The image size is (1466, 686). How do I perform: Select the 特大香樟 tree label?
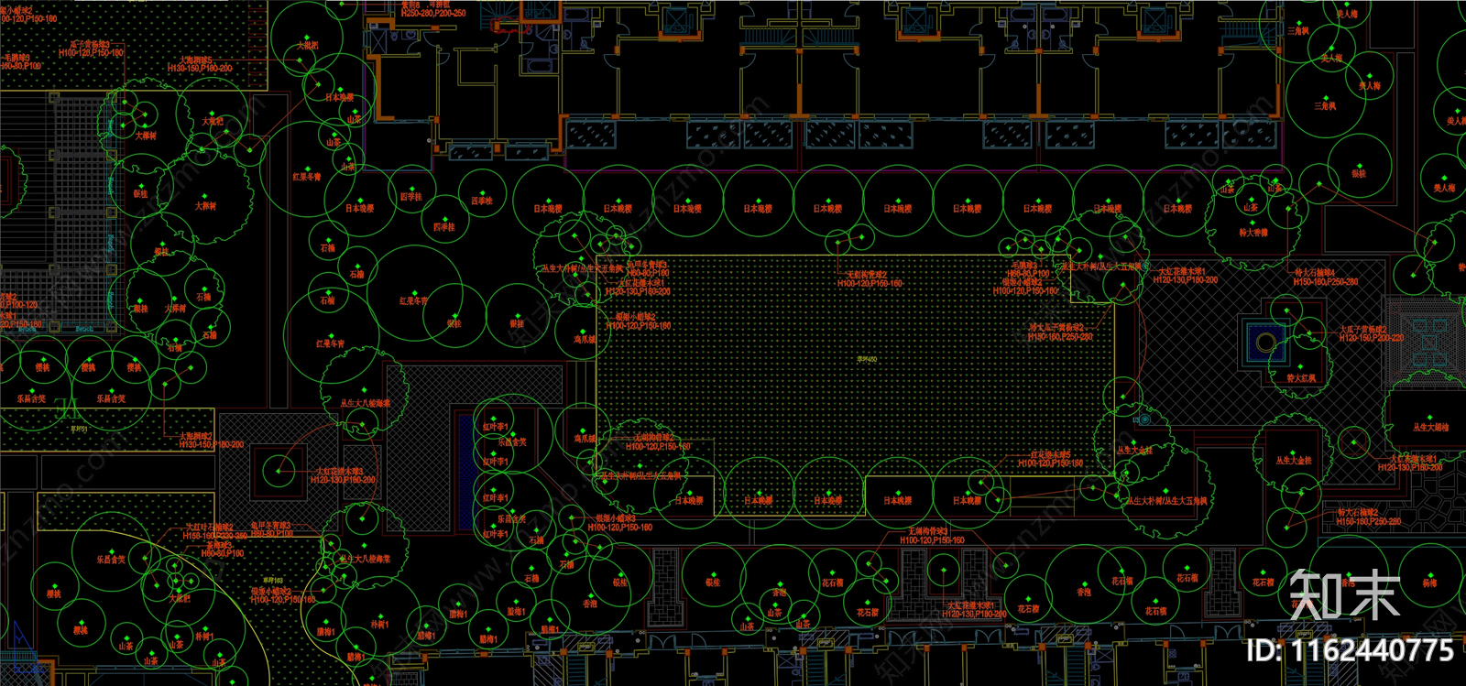1253,233
